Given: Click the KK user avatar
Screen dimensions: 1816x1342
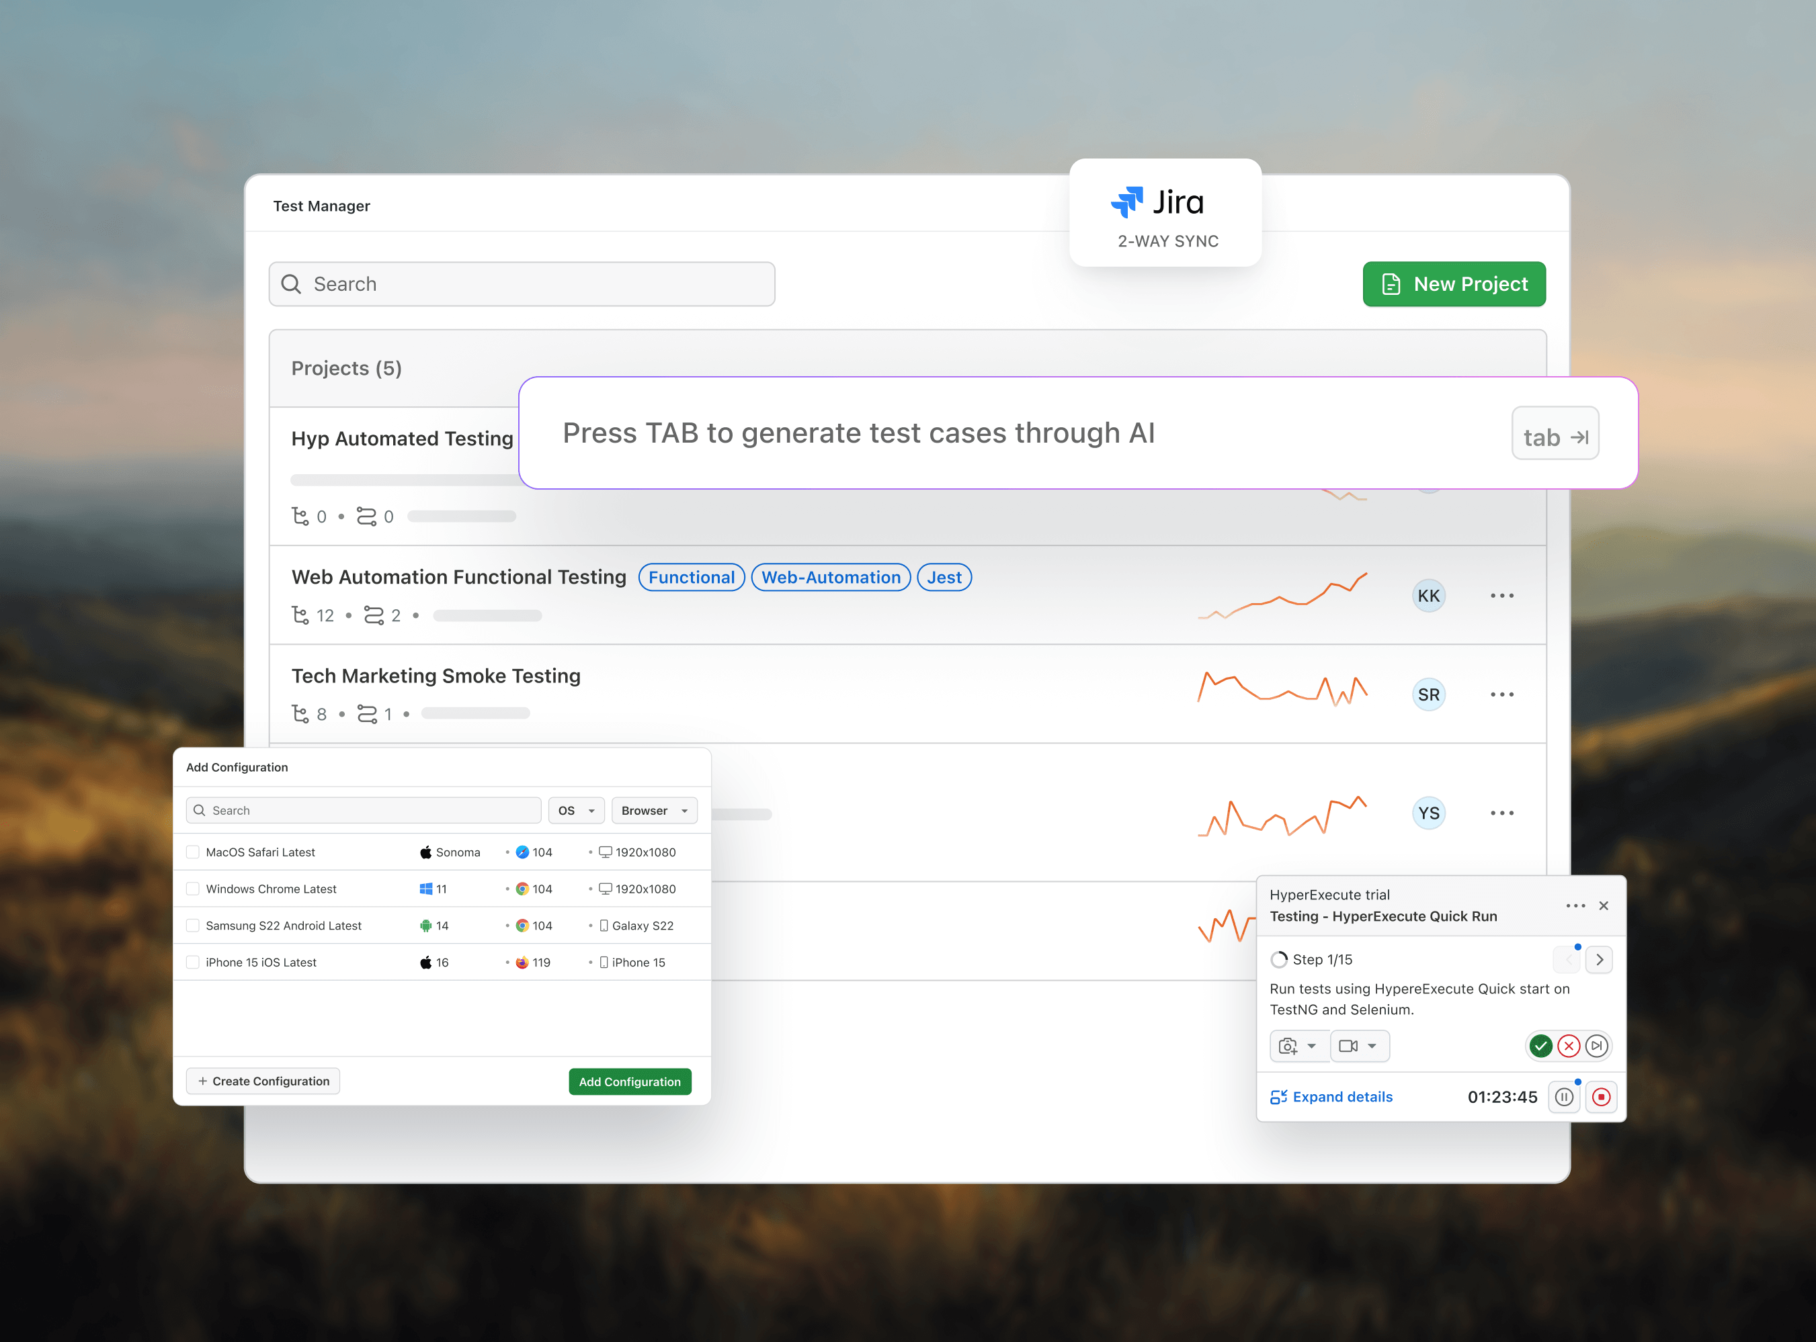Looking at the screenshot, I should click(1428, 596).
